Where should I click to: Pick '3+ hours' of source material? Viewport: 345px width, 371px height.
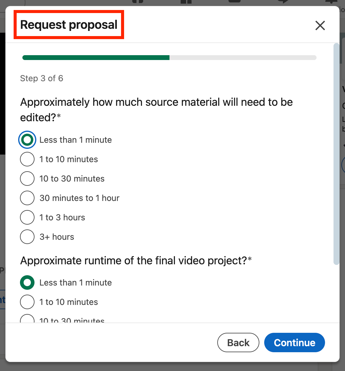point(27,237)
